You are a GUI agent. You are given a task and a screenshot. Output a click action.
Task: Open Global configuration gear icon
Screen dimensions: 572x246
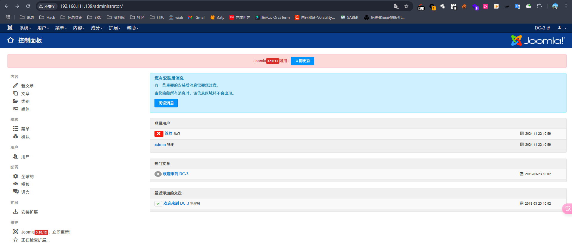click(16, 176)
